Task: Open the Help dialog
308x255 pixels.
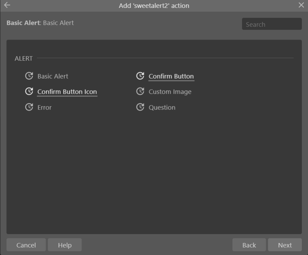Action: (x=65, y=245)
